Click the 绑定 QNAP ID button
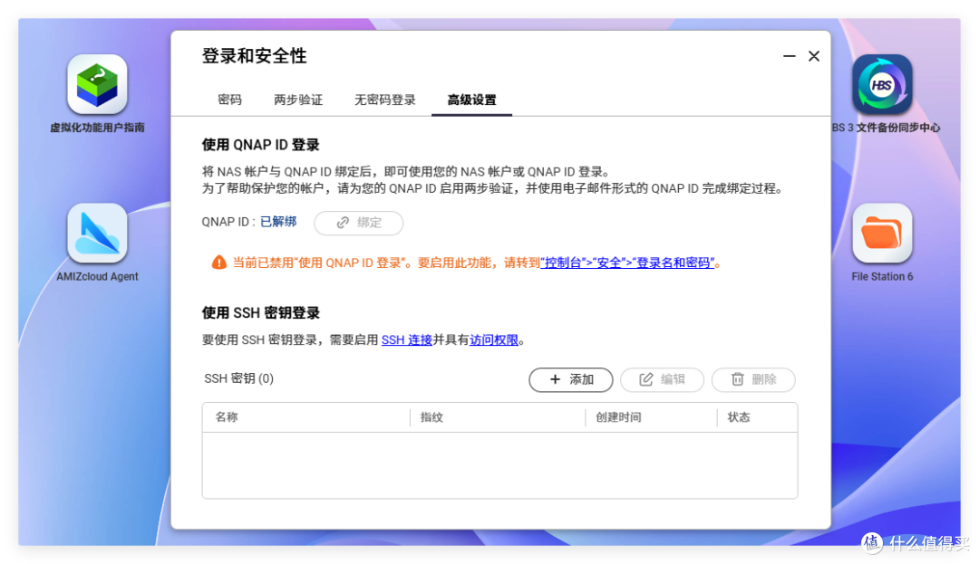The width and height of the screenshot is (979, 564). pos(358,223)
